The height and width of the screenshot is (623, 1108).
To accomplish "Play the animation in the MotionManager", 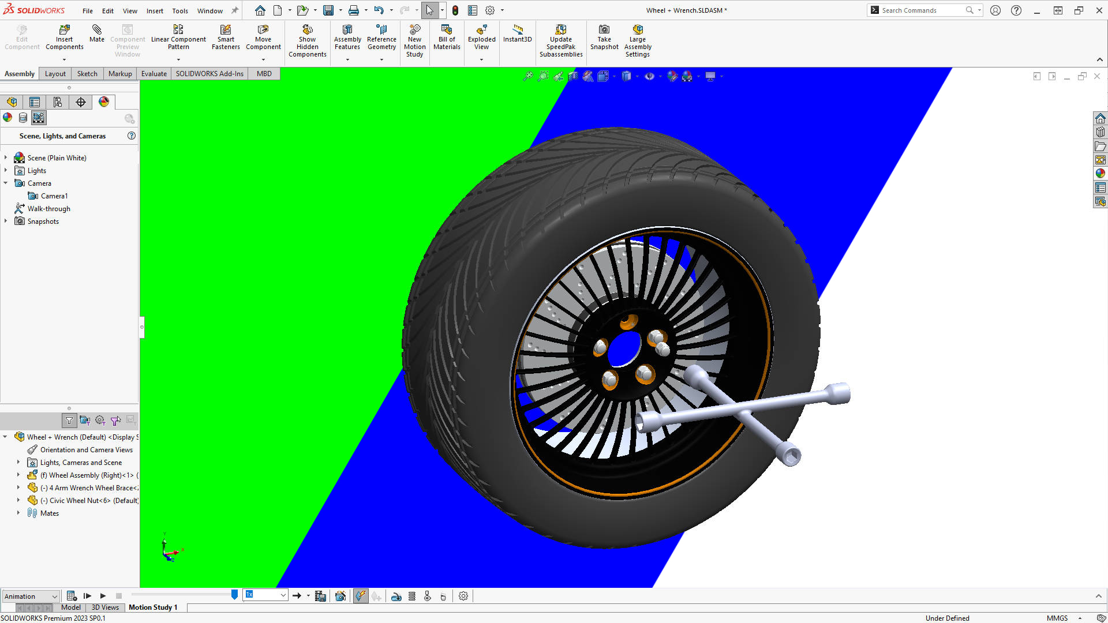I will (x=103, y=595).
